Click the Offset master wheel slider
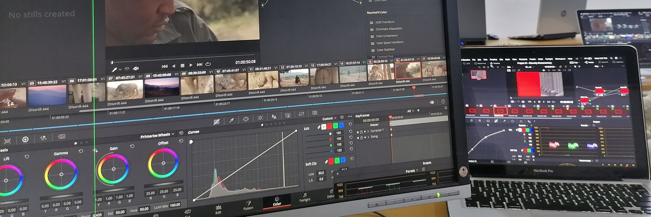The width and height of the screenshot is (651, 217). 164,184
